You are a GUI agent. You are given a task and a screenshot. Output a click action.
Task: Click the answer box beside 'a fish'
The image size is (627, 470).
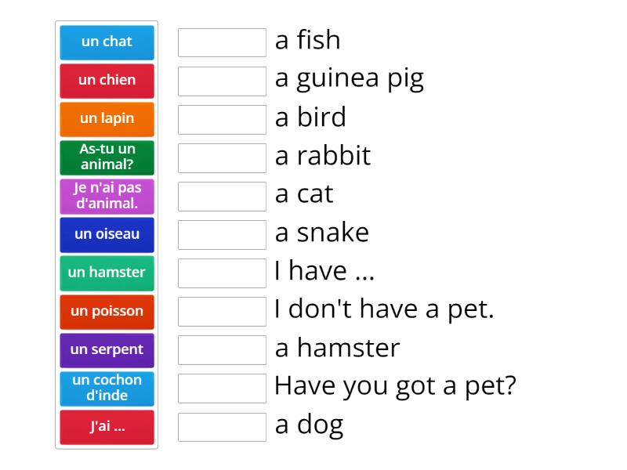pyautogui.click(x=222, y=42)
